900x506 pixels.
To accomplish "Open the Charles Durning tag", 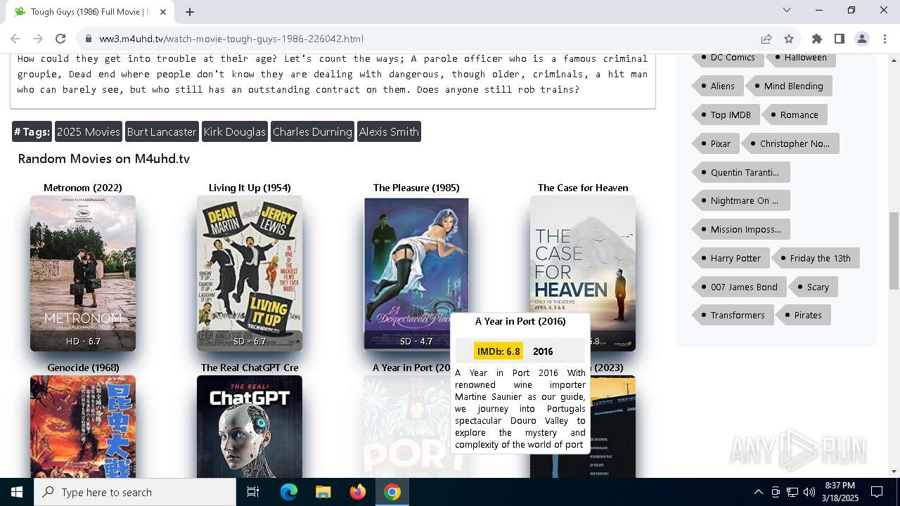I will click(312, 131).
